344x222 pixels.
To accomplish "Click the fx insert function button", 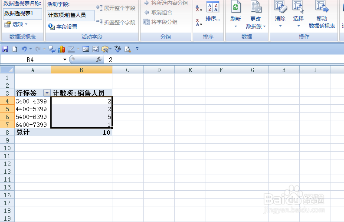I will point(99,60).
